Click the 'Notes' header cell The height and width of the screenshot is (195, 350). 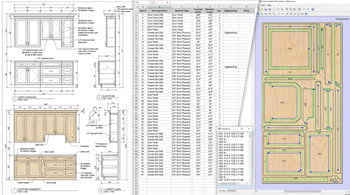pyautogui.click(x=247, y=10)
